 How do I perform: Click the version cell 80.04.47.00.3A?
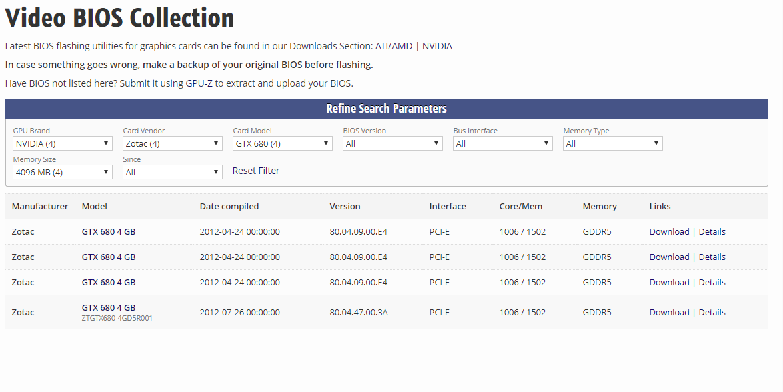[x=359, y=312]
